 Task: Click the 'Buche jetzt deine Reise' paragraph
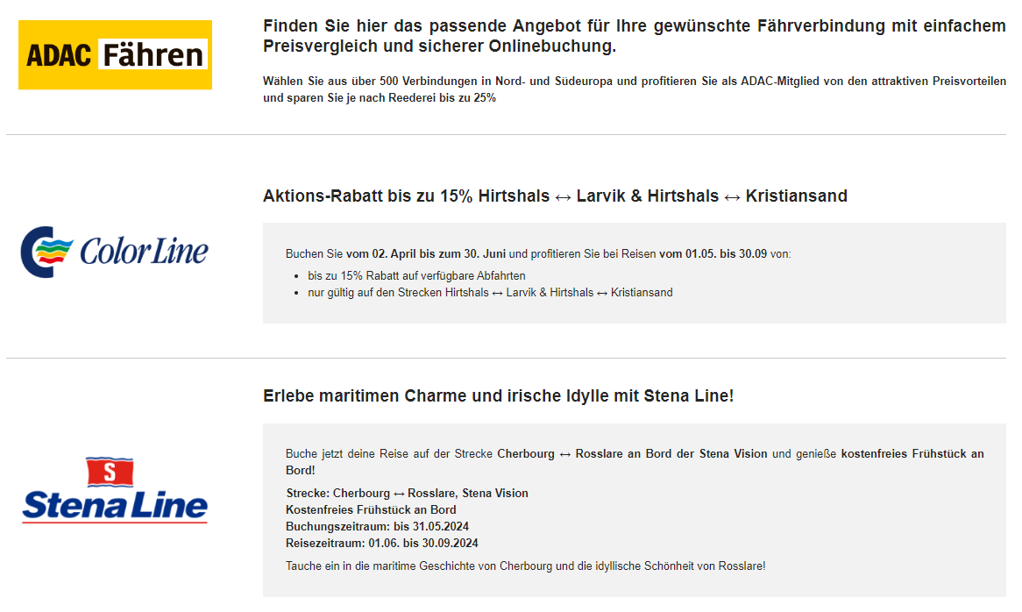pos(634,462)
